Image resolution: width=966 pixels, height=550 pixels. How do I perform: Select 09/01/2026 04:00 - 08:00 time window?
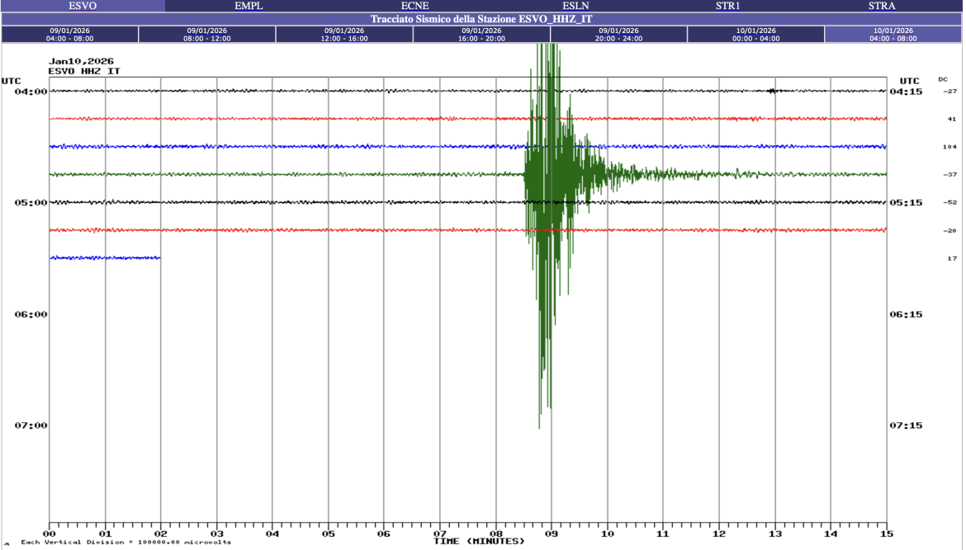click(x=70, y=34)
